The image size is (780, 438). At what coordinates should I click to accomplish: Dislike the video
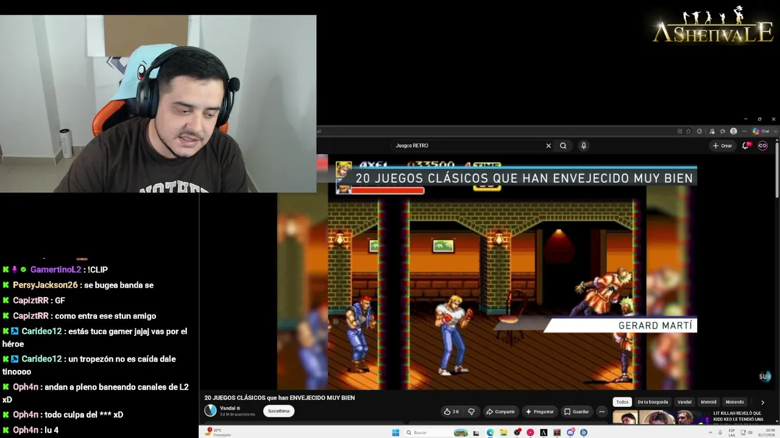tap(471, 412)
